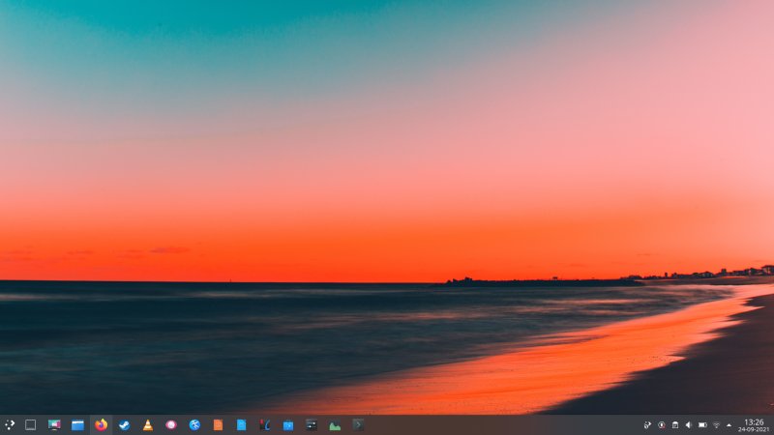Open the monitor-shaped System Settings icon
The image size is (774, 435).
coord(54,424)
